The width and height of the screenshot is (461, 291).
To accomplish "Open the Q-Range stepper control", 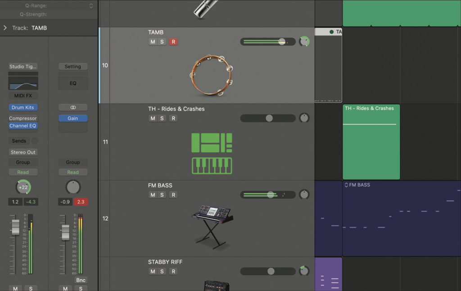I will pos(90,5).
